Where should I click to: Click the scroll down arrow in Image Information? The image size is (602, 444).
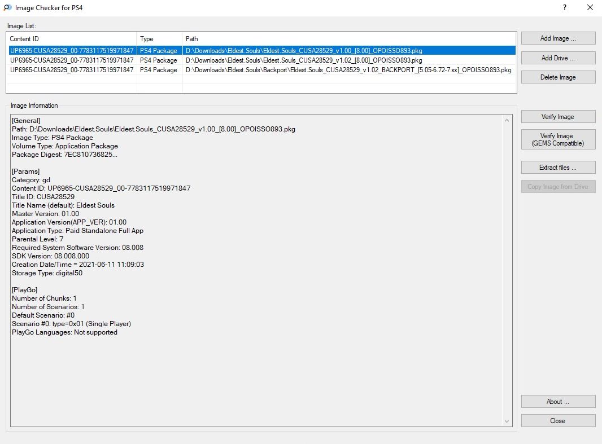pyautogui.click(x=507, y=421)
